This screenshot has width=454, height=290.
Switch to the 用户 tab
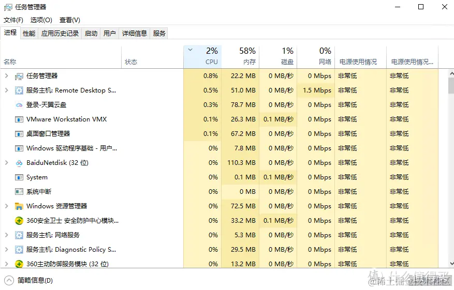pyautogui.click(x=109, y=34)
